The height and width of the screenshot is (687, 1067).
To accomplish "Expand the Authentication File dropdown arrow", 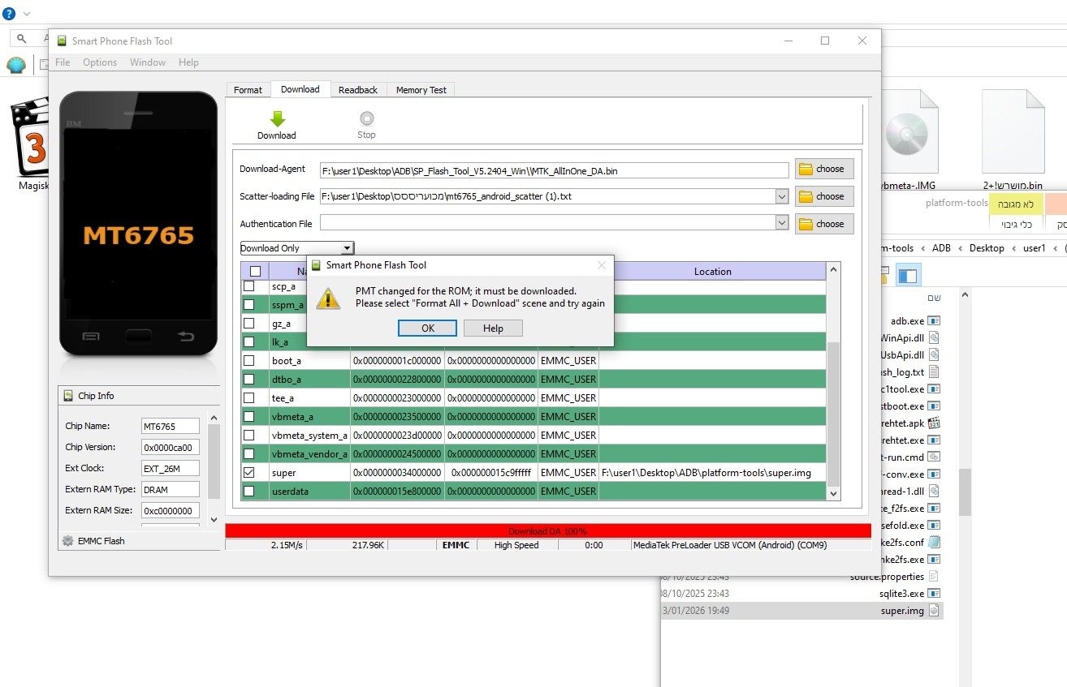I will (x=781, y=223).
